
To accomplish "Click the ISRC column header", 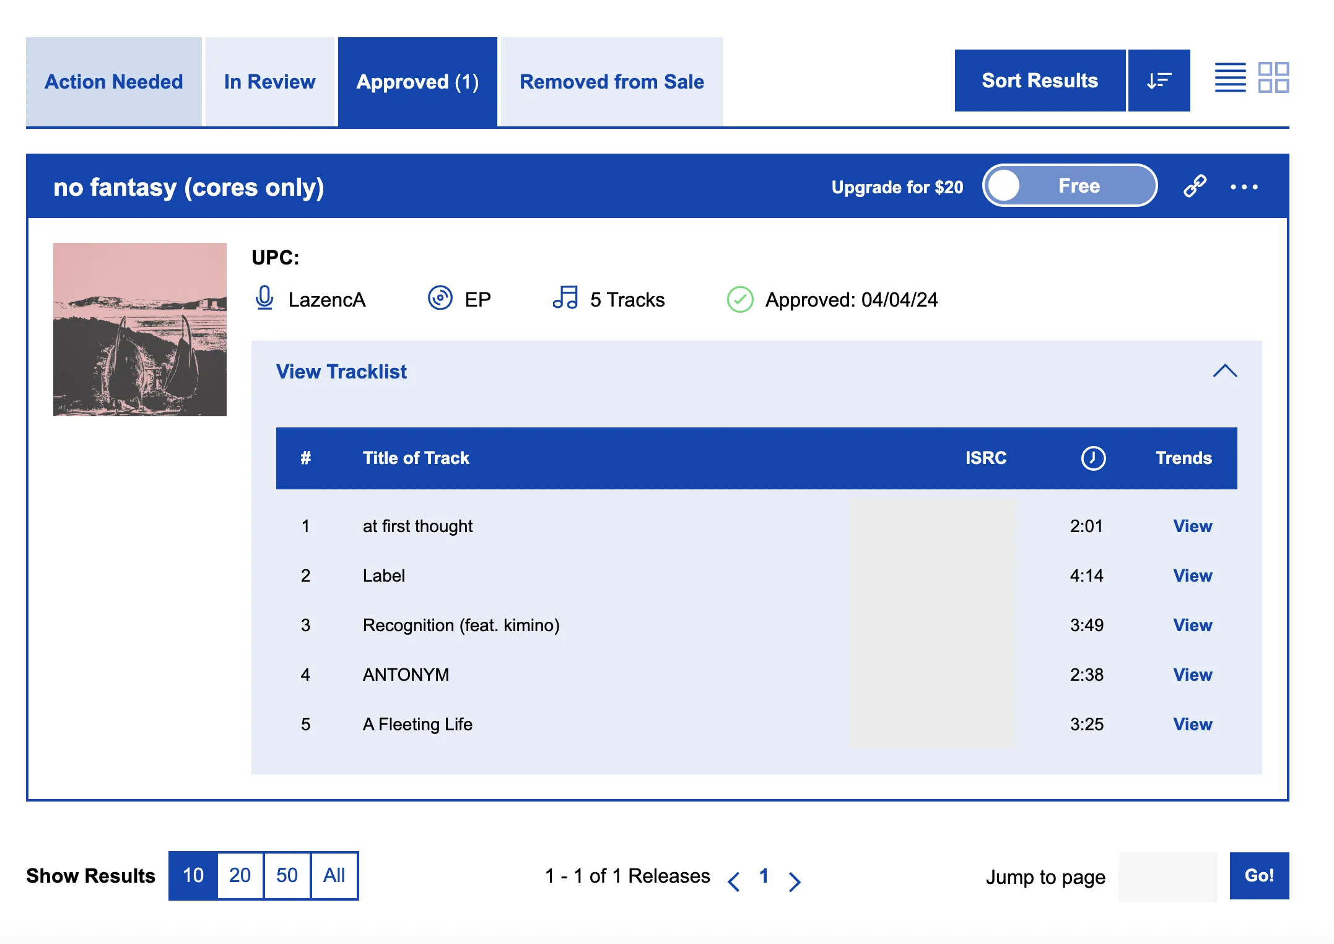I will (x=986, y=458).
